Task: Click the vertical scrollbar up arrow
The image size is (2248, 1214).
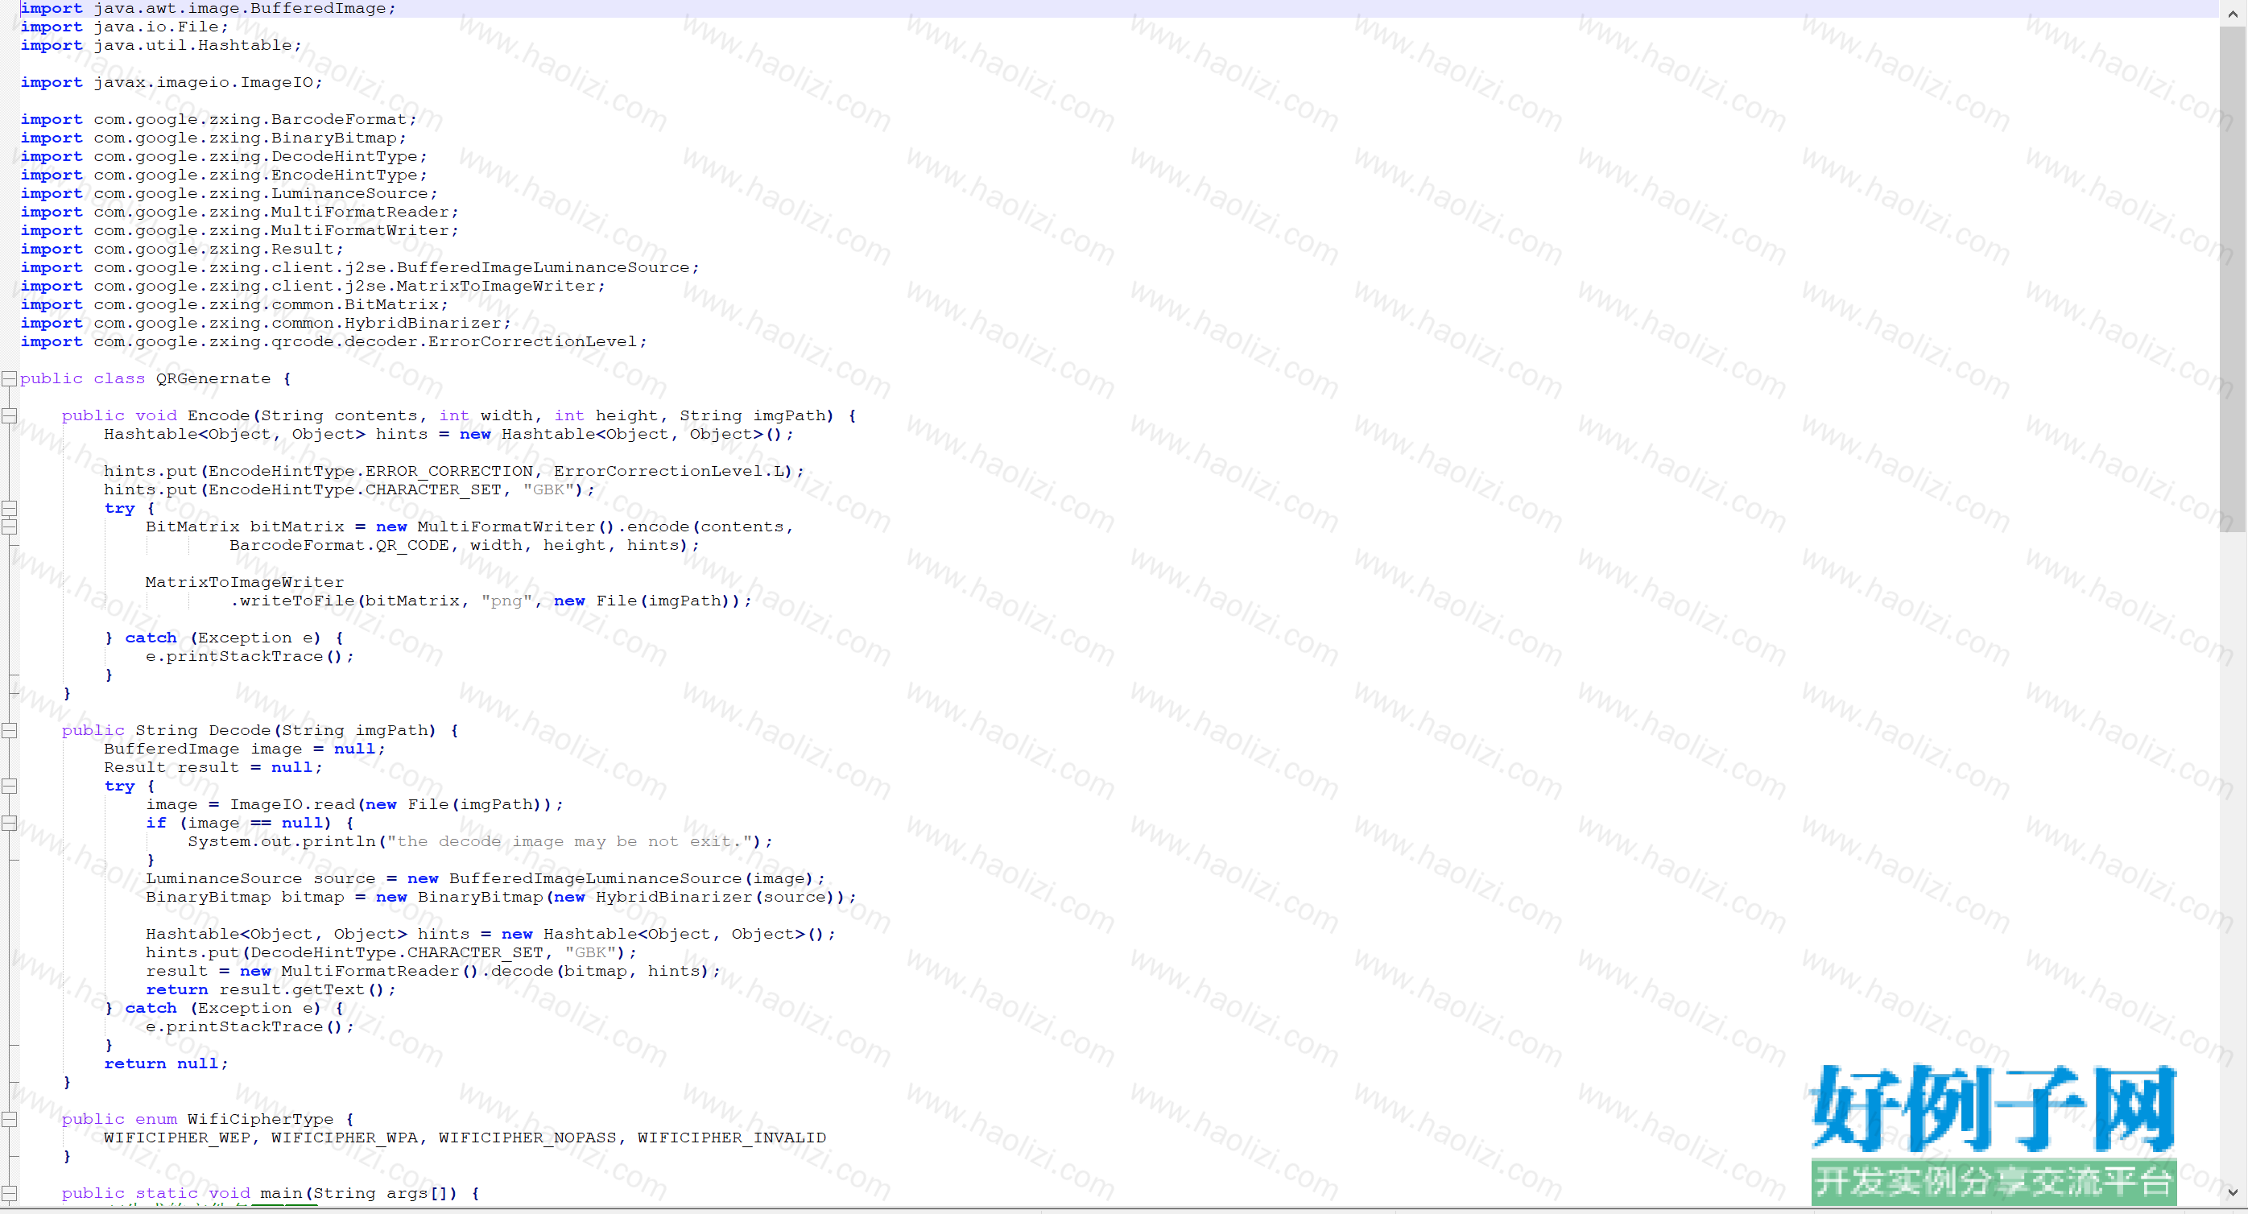Action: (2232, 13)
